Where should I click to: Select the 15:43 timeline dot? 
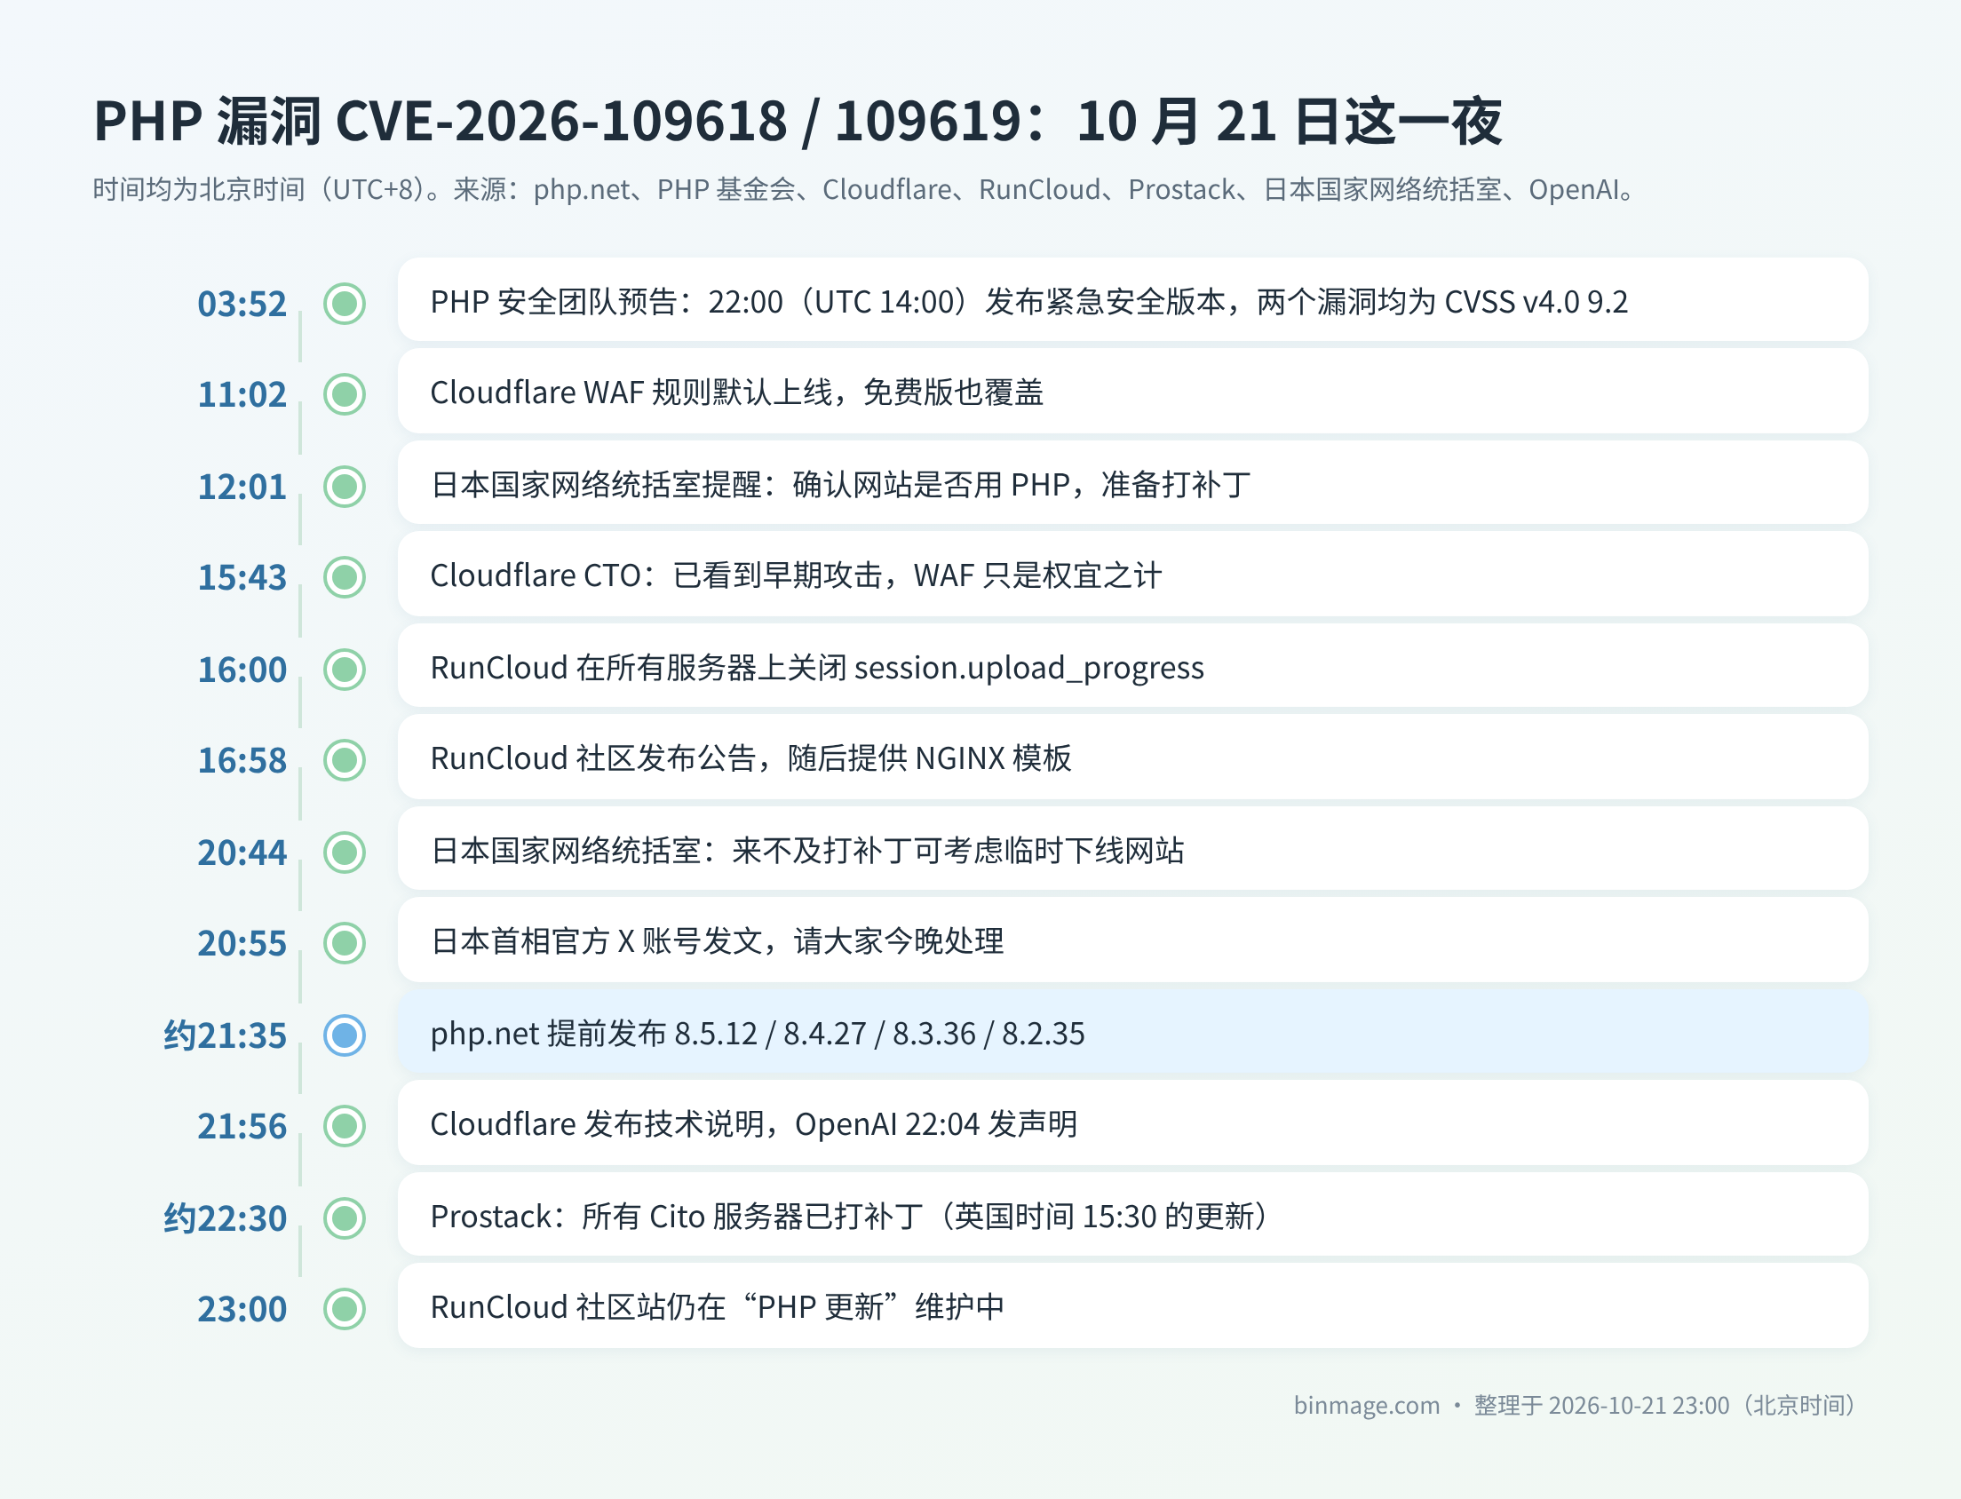[345, 577]
